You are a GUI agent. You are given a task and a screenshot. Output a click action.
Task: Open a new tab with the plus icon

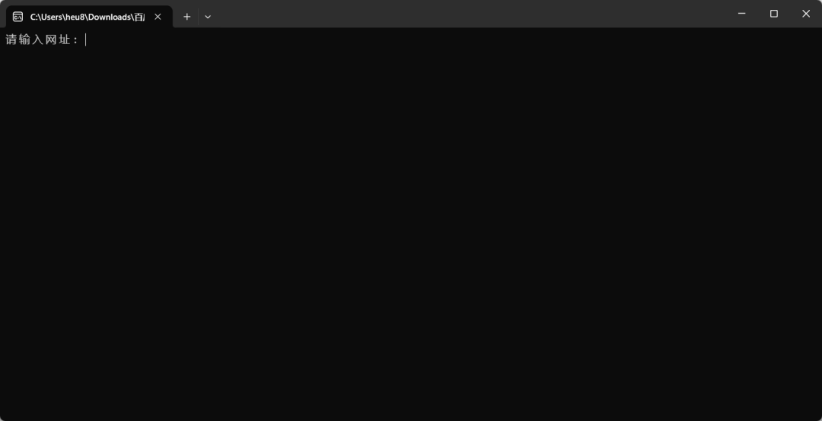tap(186, 17)
